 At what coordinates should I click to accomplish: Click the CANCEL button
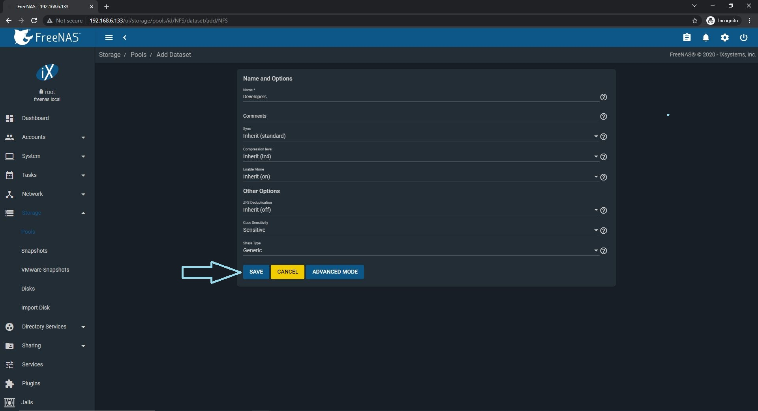pyautogui.click(x=287, y=272)
